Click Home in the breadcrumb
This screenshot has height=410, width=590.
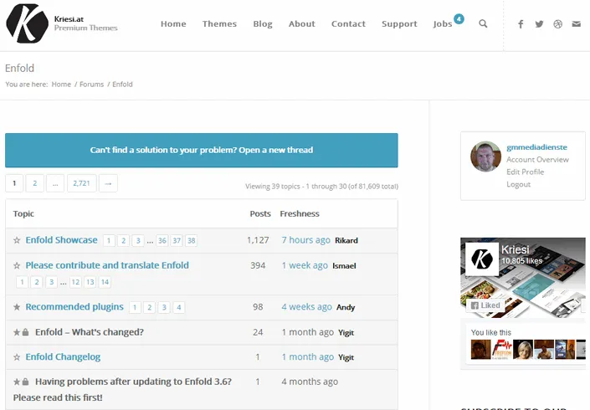[61, 85]
